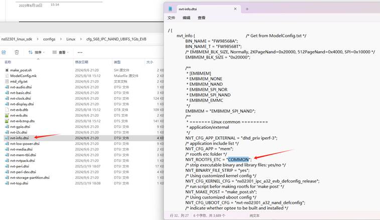Click configs in the Explorer breadcrumb
This screenshot has width=380, height=220.
click(x=49, y=39)
